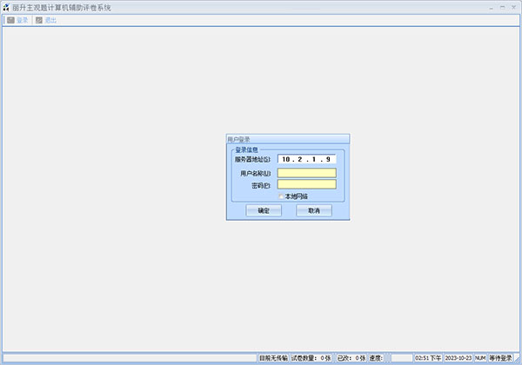Click the 试卷数量 status bar entry

311,358
